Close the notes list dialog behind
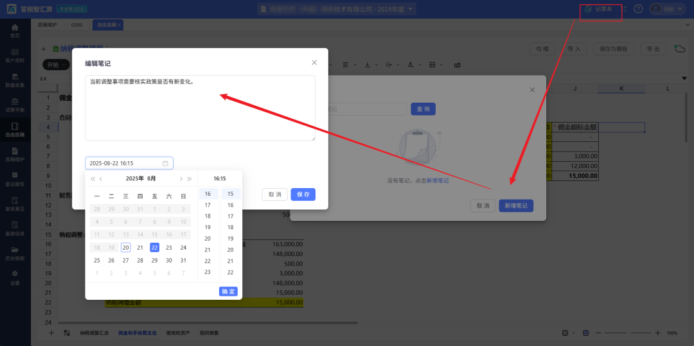The width and height of the screenshot is (694, 346). [532, 90]
